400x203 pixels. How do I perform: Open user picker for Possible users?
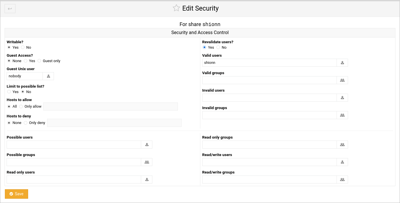coord(147,145)
